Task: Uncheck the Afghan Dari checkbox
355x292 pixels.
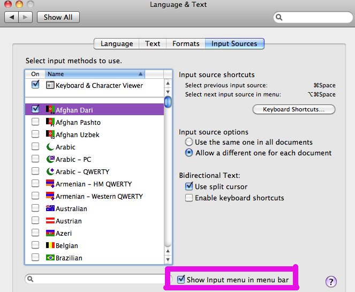Action: pyautogui.click(x=35, y=109)
